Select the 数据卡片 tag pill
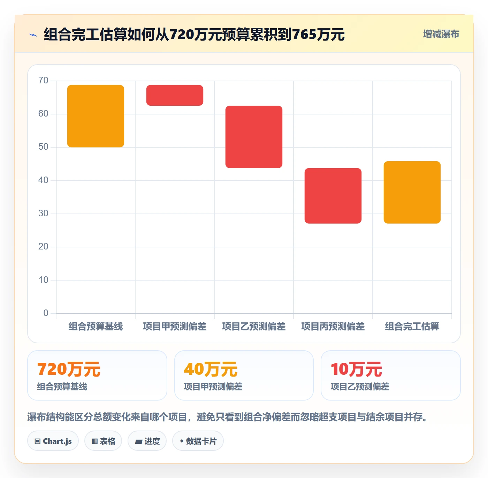Screen dimensions: 488x478 (x=198, y=441)
